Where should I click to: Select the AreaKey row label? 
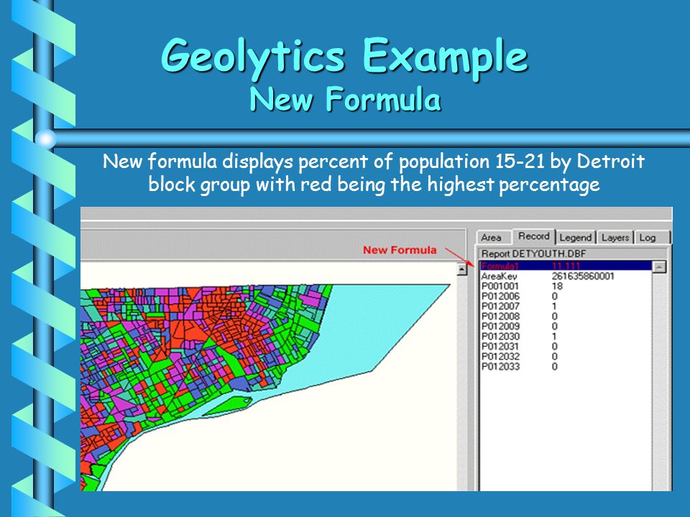(499, 276)
